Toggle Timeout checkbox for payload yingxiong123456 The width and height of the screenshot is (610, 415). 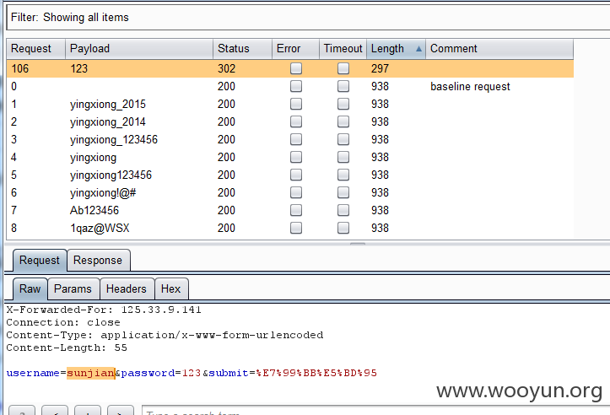(343, 175)
